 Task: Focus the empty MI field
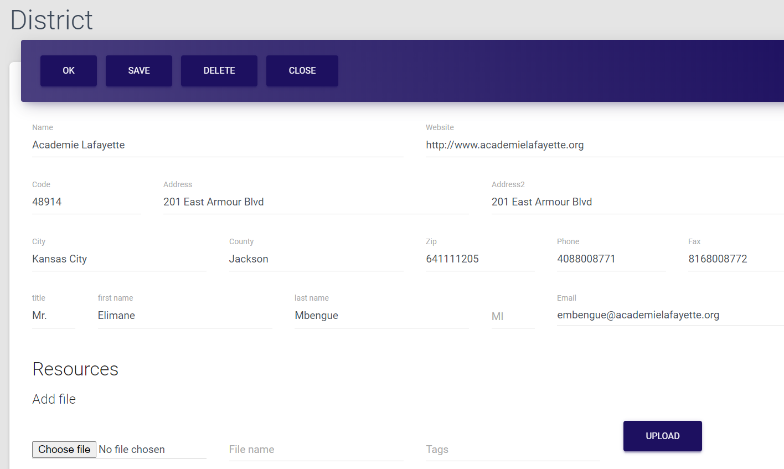pos(513,316)
